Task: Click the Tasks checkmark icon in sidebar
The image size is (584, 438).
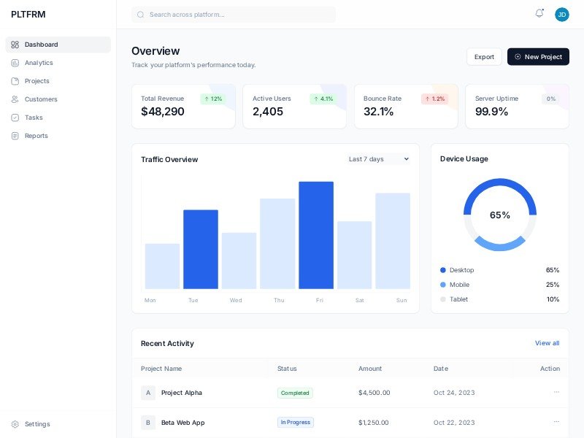Action: 15,118
